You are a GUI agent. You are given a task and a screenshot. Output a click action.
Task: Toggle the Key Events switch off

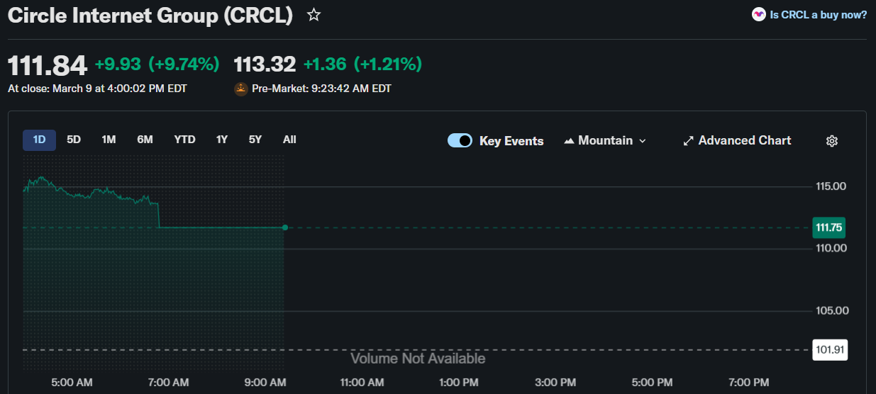(460, 140)
